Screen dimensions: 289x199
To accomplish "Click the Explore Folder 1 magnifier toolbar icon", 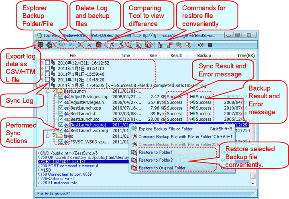I will 71,45.
